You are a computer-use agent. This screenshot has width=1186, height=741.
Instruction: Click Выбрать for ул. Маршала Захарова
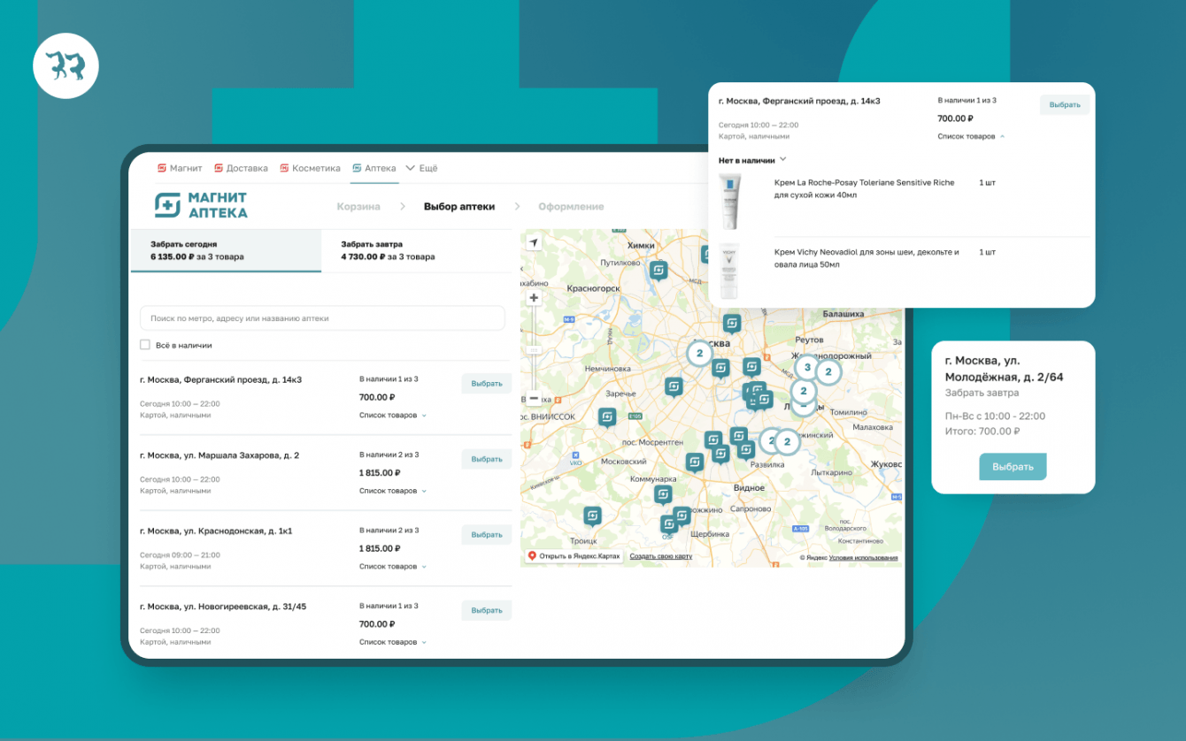click(487, 460)
